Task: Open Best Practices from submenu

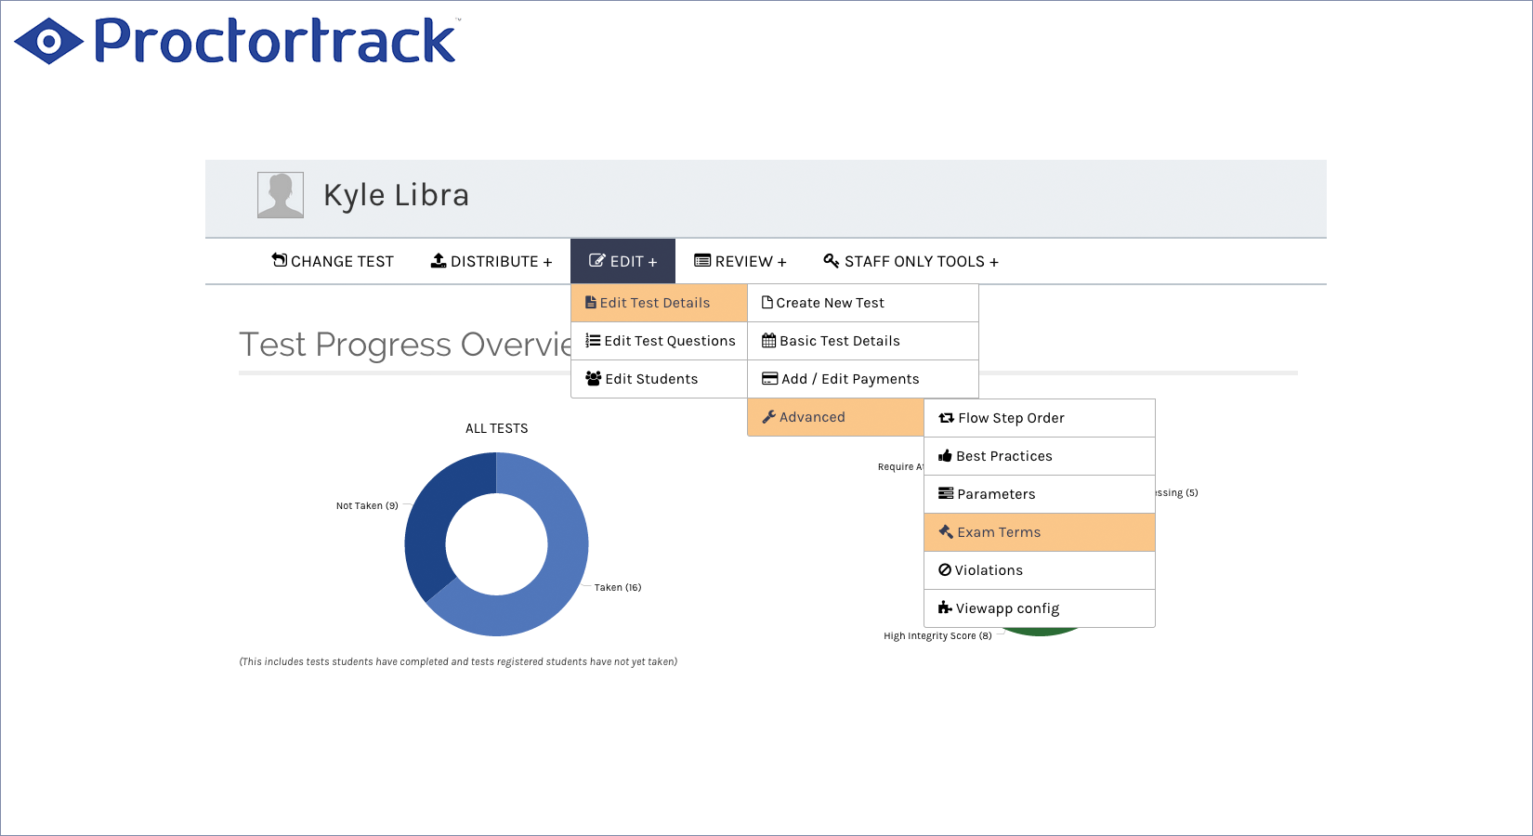Action: pos(1003,456)
